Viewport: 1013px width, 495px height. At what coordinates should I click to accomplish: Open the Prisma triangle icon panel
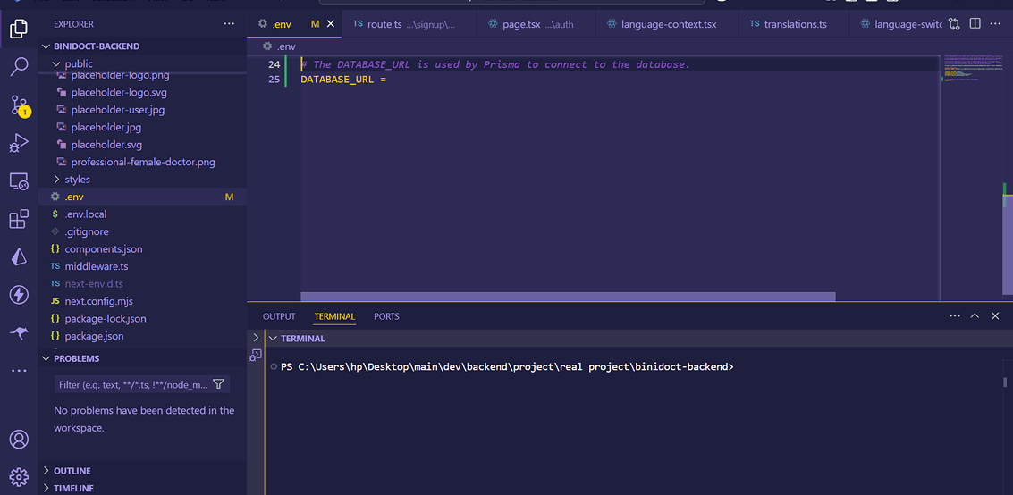tap(19, 257)
